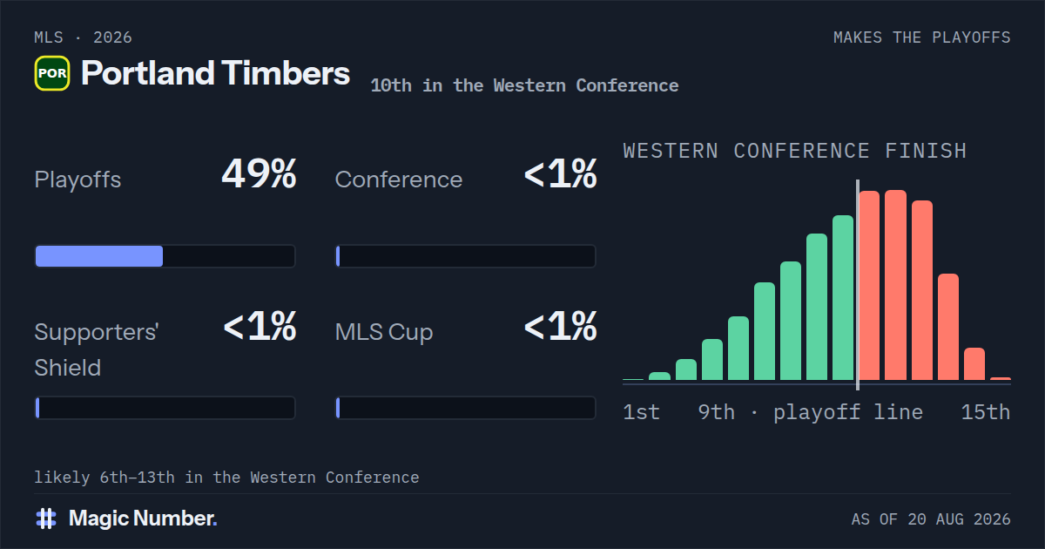
Task: Click the As of 20 Aug 2026 date
Action: [x=931, y=519]
